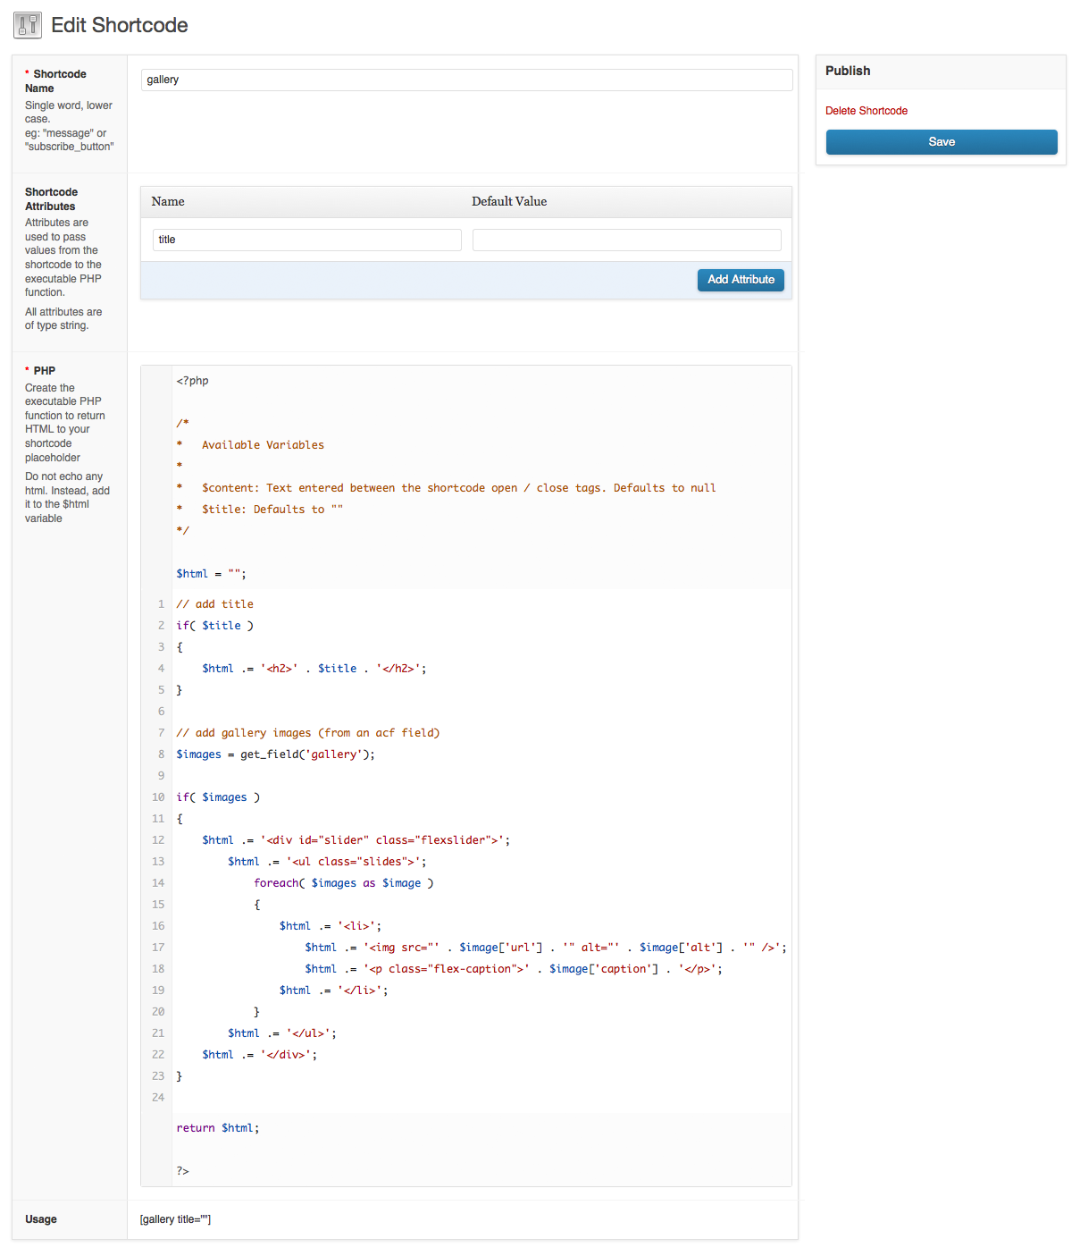1080x1256 pixels.
Task: Save the shortcode with the Save button
Action: coord(941,142)
